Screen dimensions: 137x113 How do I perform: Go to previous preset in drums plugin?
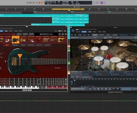(x=77, y=32)
